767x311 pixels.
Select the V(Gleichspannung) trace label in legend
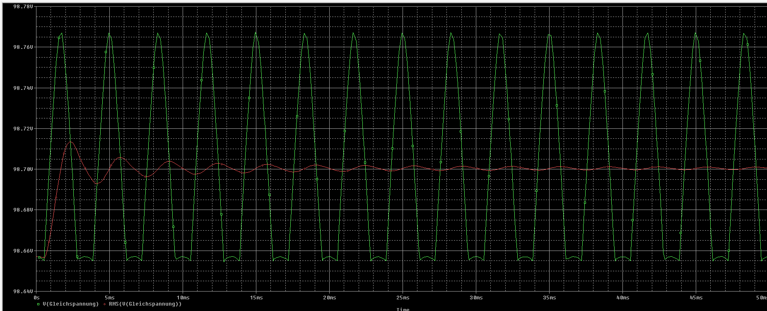71,304
